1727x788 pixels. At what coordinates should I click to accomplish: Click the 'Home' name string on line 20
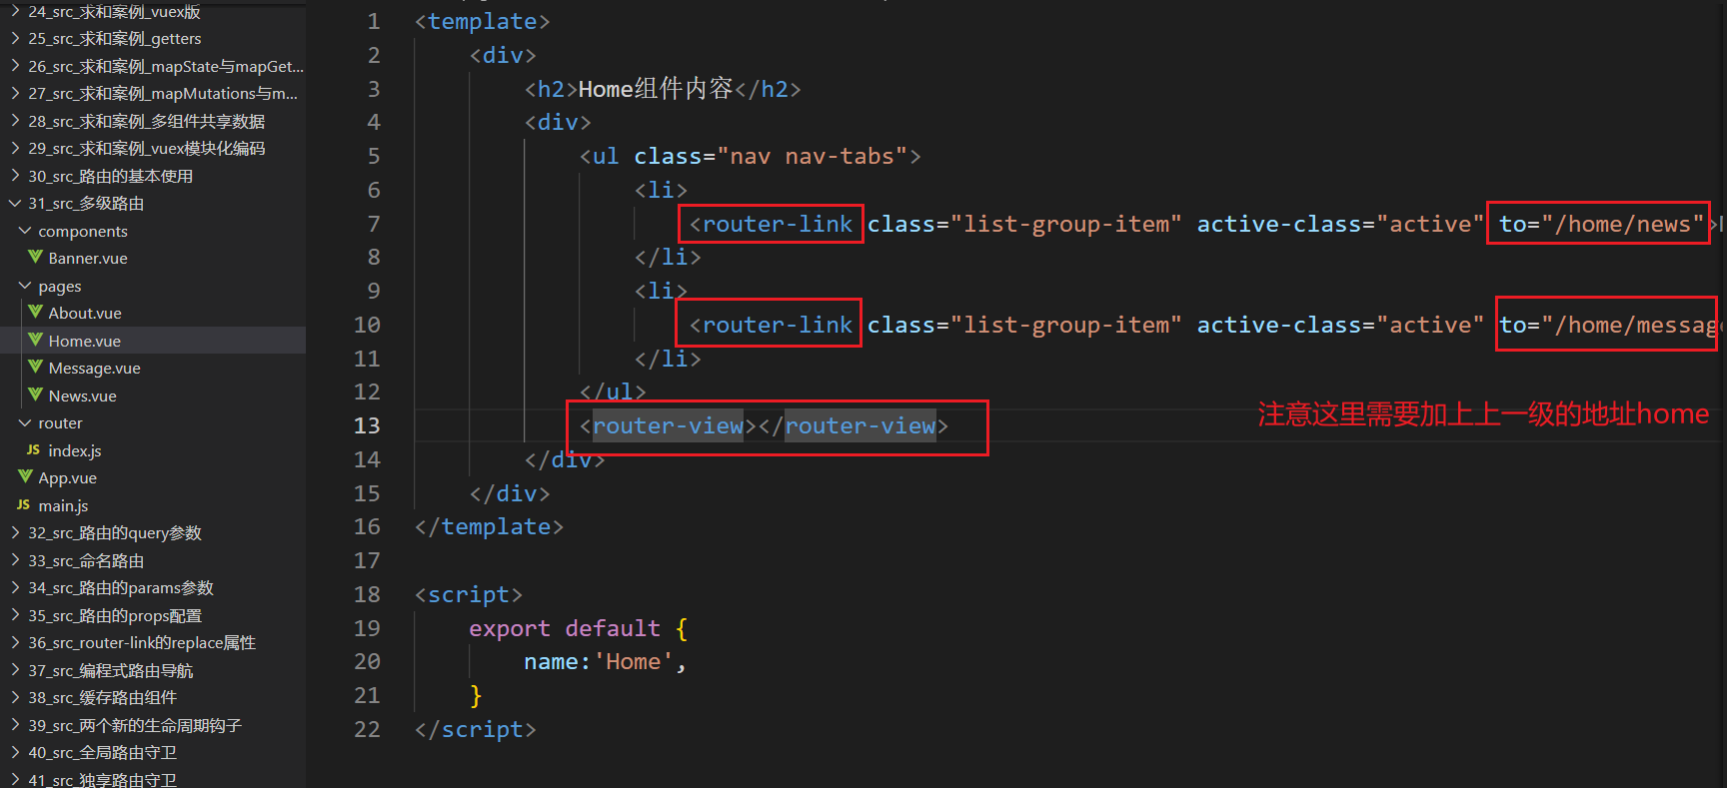633,662
